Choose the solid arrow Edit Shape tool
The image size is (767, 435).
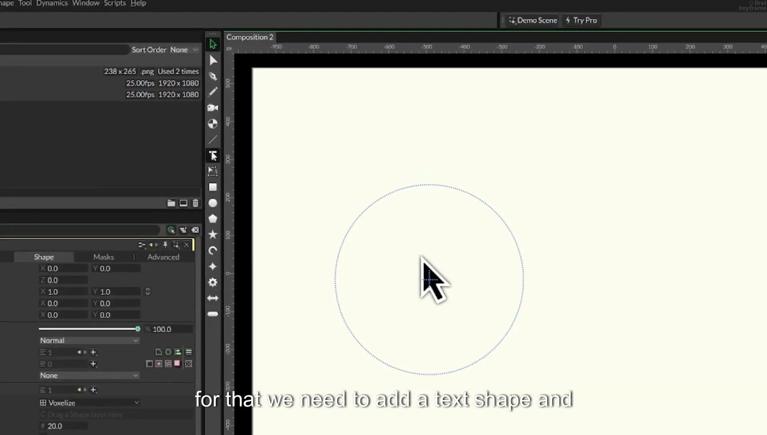[213, 60]
